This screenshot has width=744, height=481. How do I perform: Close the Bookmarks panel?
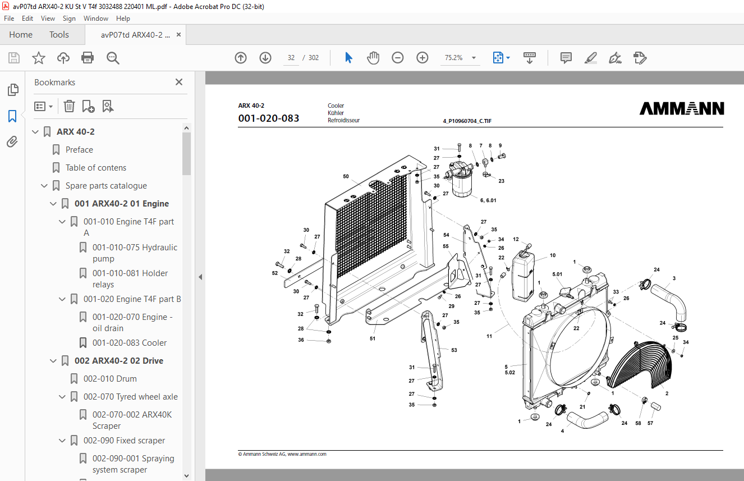pyautogui.click(x=179, y=82)
